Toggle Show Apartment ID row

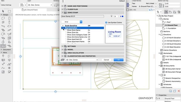tap(83, 39)
